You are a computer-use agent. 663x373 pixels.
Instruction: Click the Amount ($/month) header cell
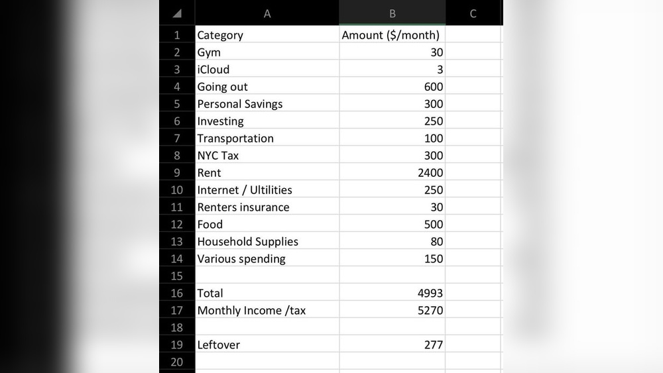tap(392, 35)
